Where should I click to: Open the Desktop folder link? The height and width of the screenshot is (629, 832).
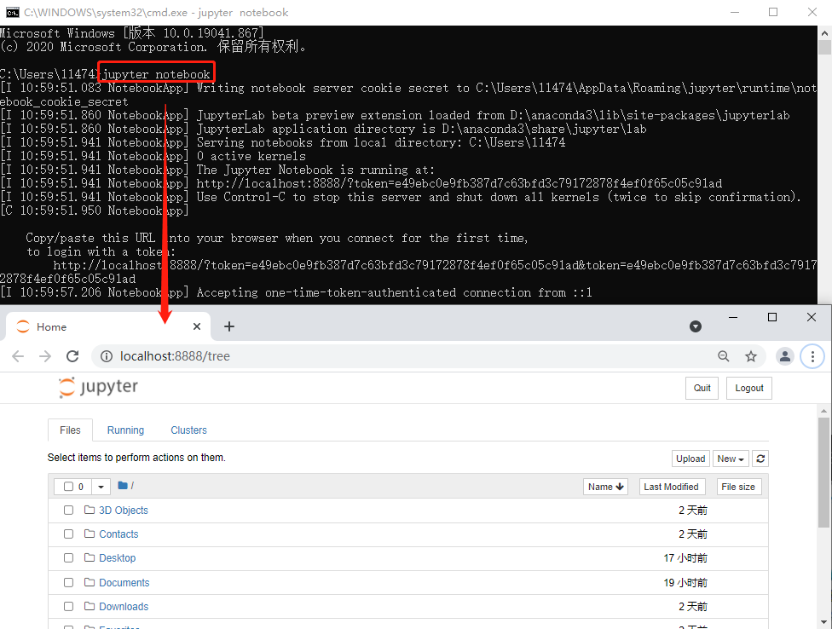coord(118,558)
